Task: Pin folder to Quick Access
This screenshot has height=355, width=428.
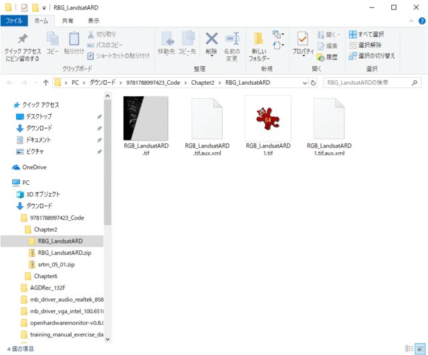Action: (23, 47)
